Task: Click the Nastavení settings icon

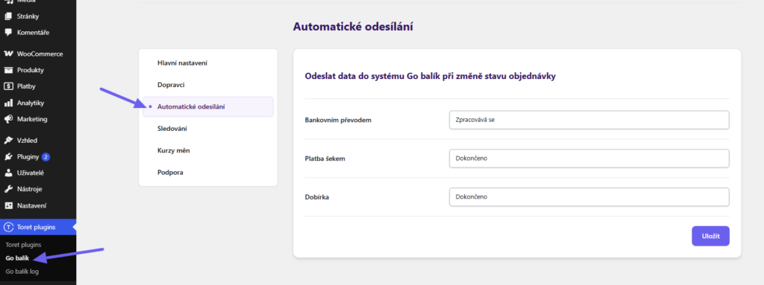Action: click(7, 205)
